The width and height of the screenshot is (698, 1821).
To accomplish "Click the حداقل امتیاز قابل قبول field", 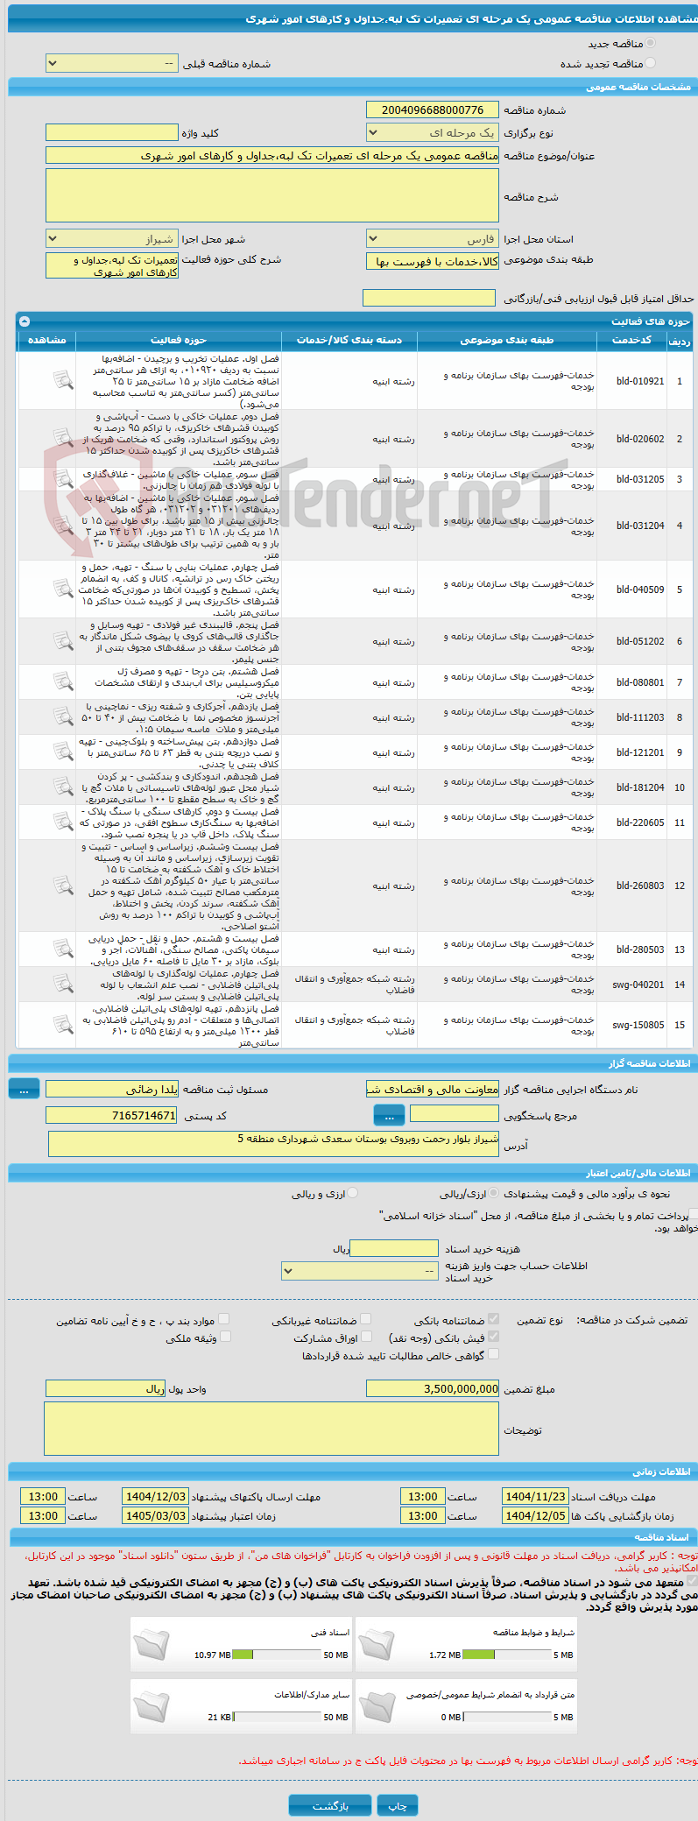I will [x=429, y=298].
